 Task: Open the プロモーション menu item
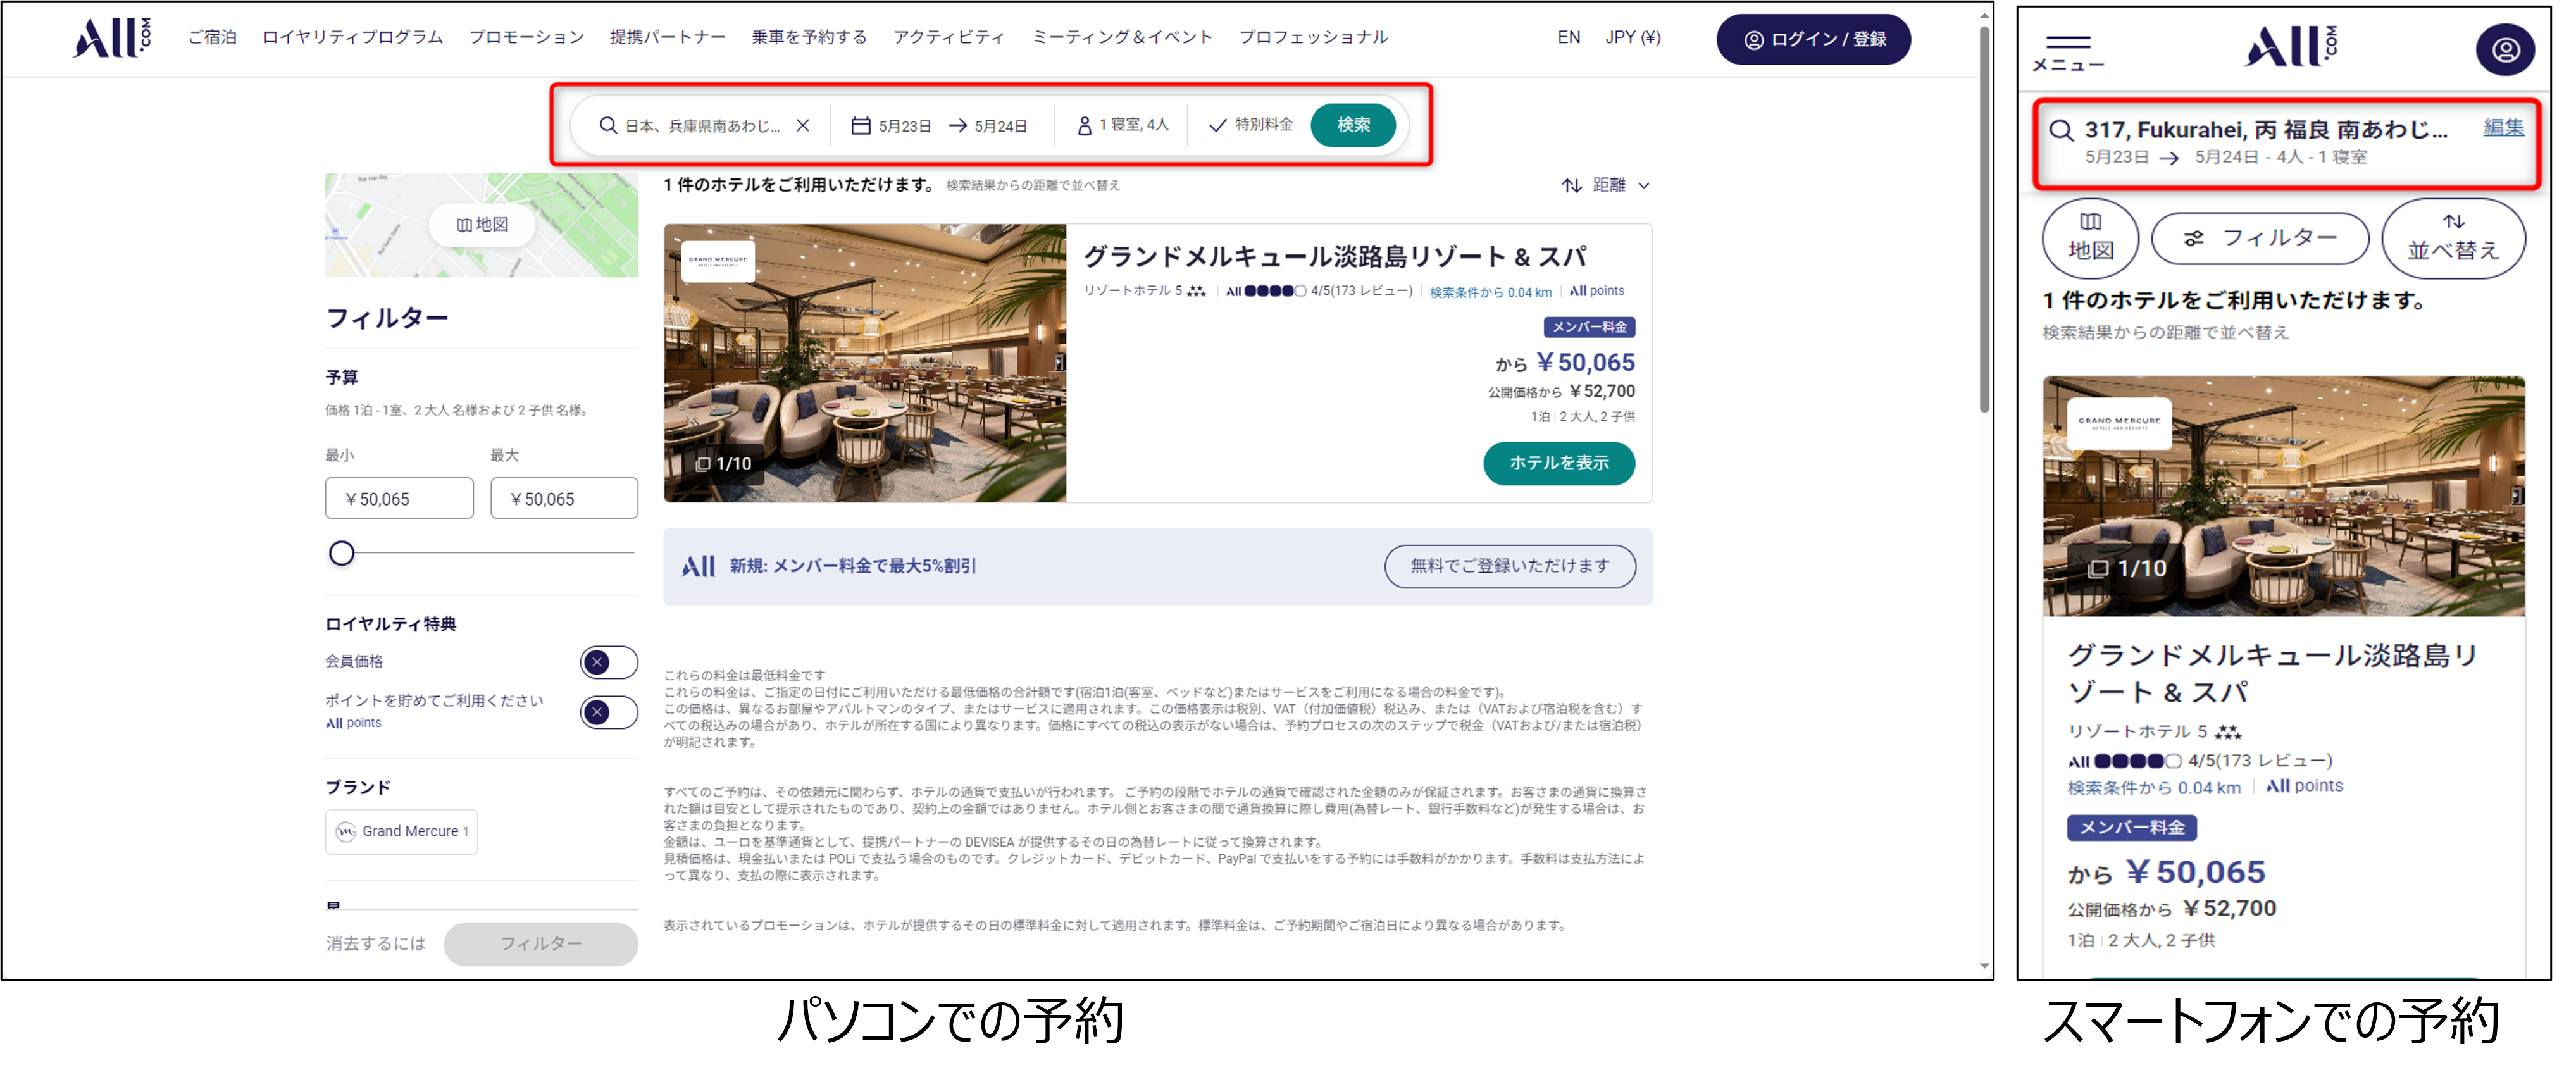(526, 37)
